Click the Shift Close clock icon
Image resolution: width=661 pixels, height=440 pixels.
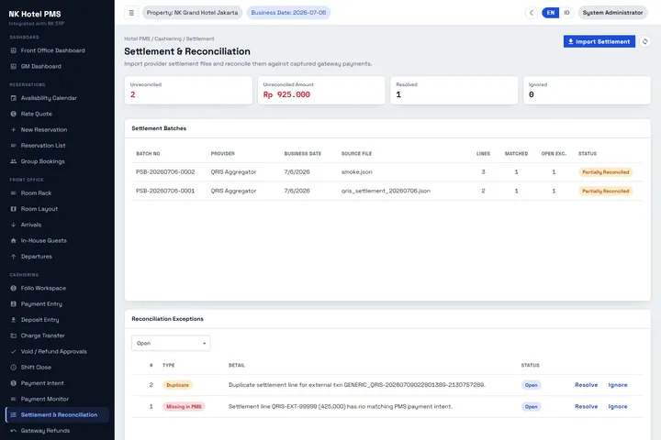tap(14, 368)
